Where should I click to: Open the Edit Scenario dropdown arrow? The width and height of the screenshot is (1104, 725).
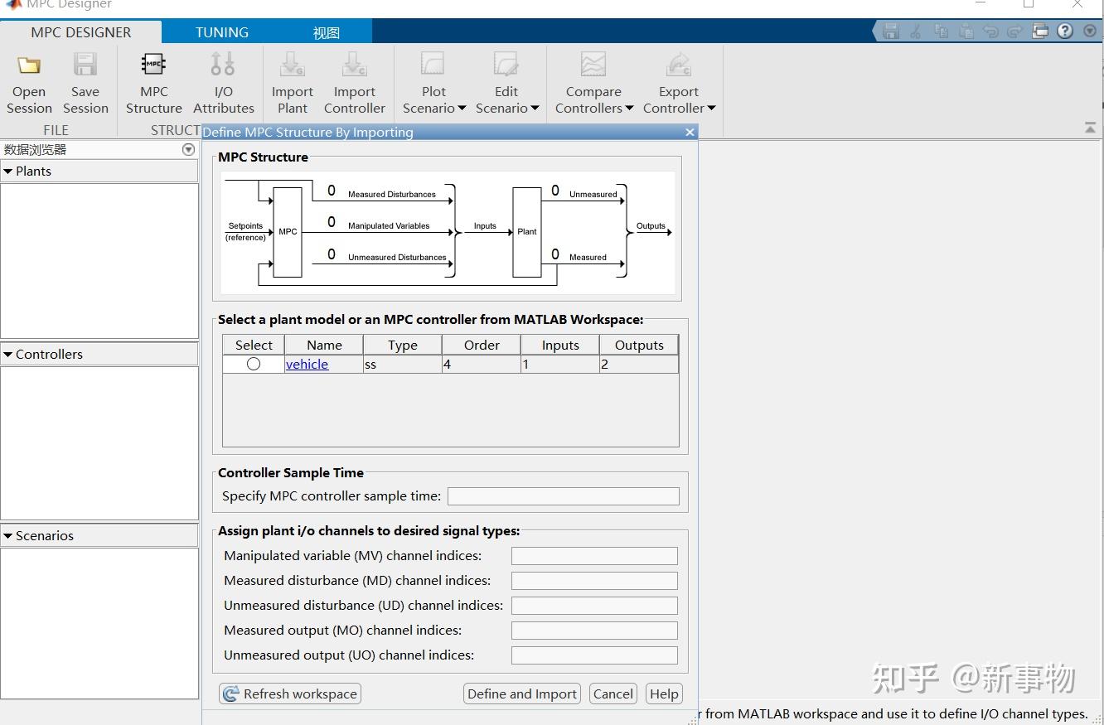click(x=535, y=108)
